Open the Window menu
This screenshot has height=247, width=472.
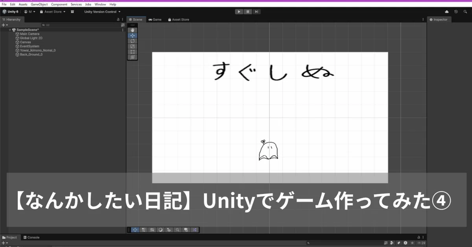point(100,4)
